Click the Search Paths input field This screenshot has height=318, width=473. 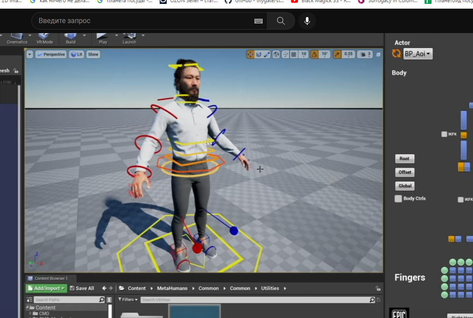(65, 300)
